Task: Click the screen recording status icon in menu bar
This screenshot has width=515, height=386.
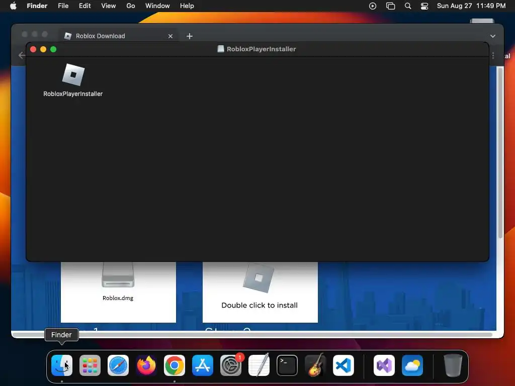Action: click(x=373, y=6)
